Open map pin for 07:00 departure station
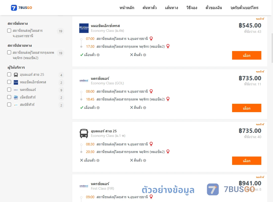The image size is (273, 202). coord(151,39)
